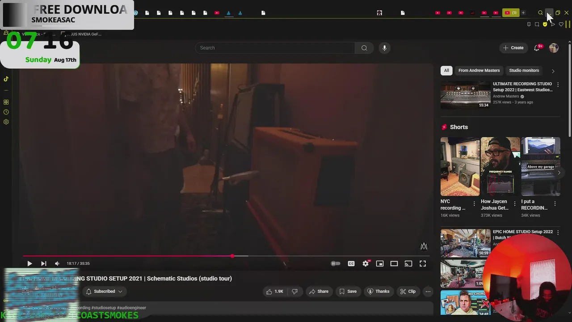
Task: Open the sidebar history clock
Action: tap(6, 112)
